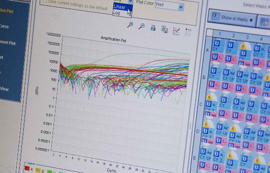Check Save current settings as the default
Viewport: 270px width, 173px height.
45,1
